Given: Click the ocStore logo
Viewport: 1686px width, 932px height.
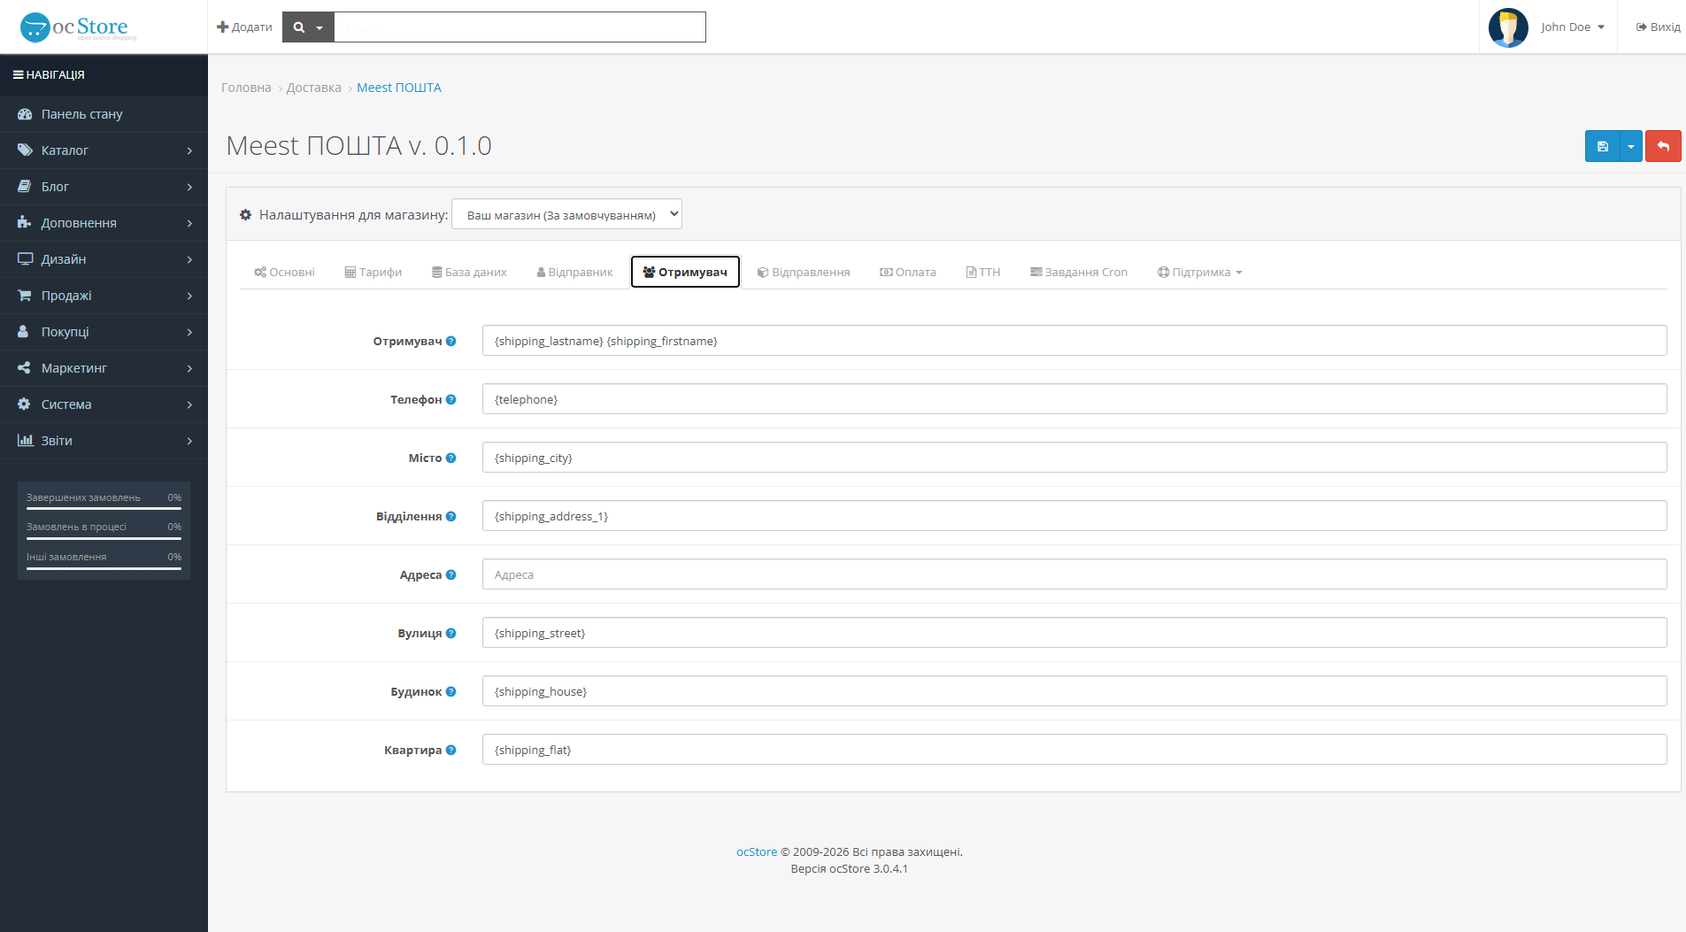Looking at the screenshot, I should pyautogui.click(x=78, y=27).
